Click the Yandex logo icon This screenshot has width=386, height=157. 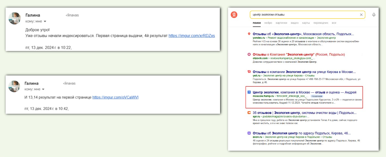click(x=234, y=15)
